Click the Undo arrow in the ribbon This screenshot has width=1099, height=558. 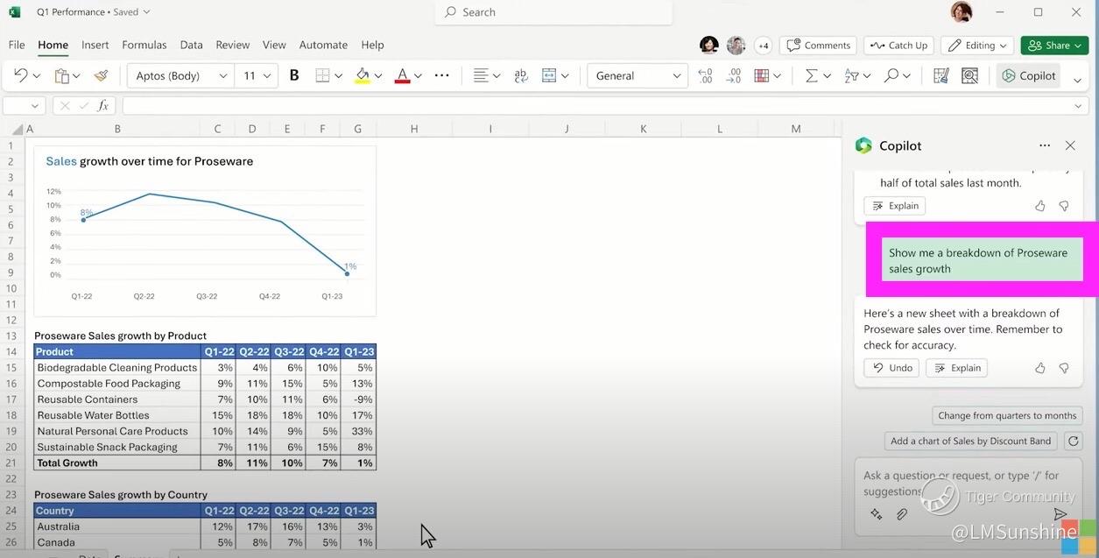coord(21,76)
